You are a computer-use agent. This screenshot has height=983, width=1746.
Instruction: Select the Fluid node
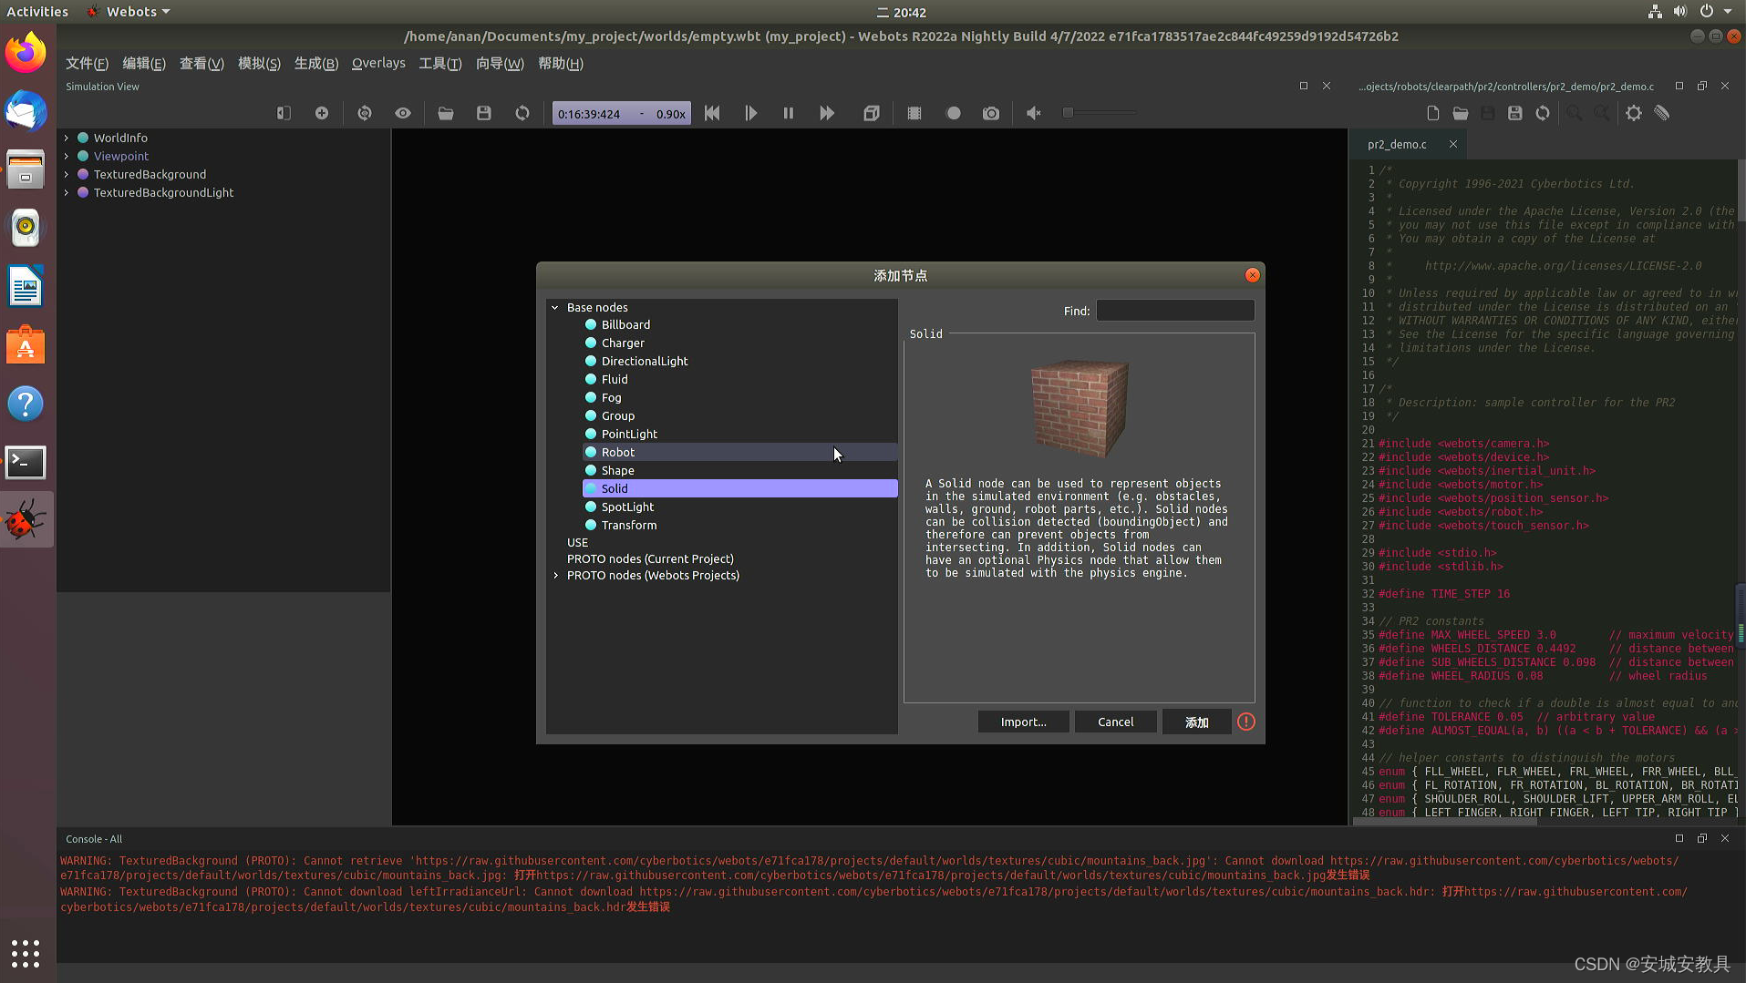point(739,379)
